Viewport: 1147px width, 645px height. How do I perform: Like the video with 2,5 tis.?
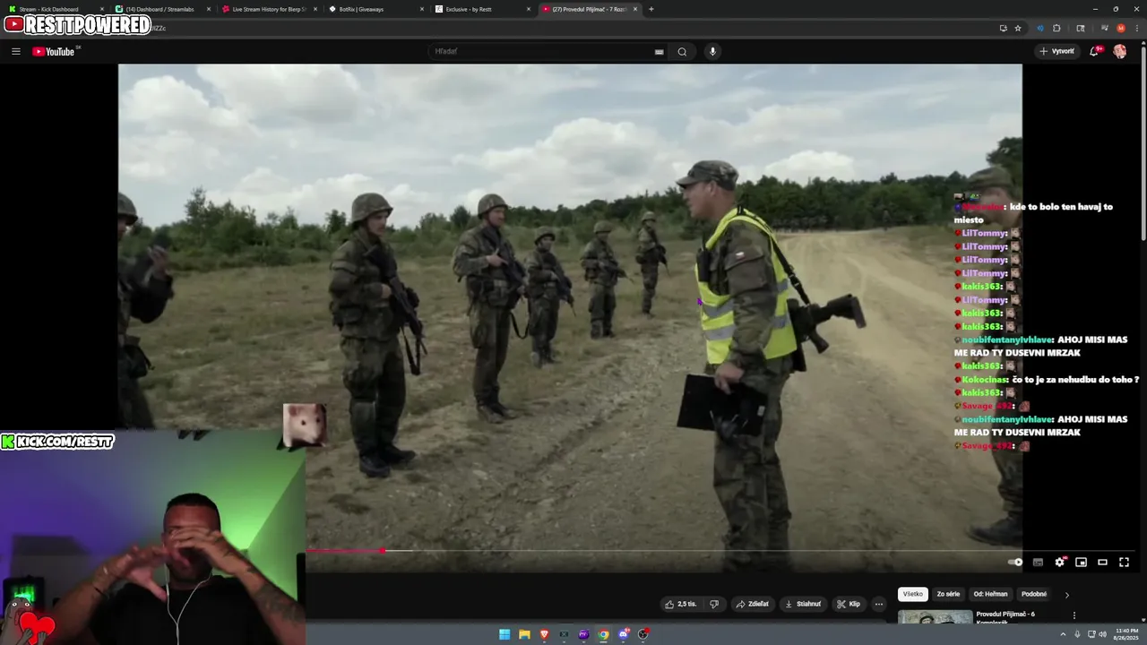(680, 604)
